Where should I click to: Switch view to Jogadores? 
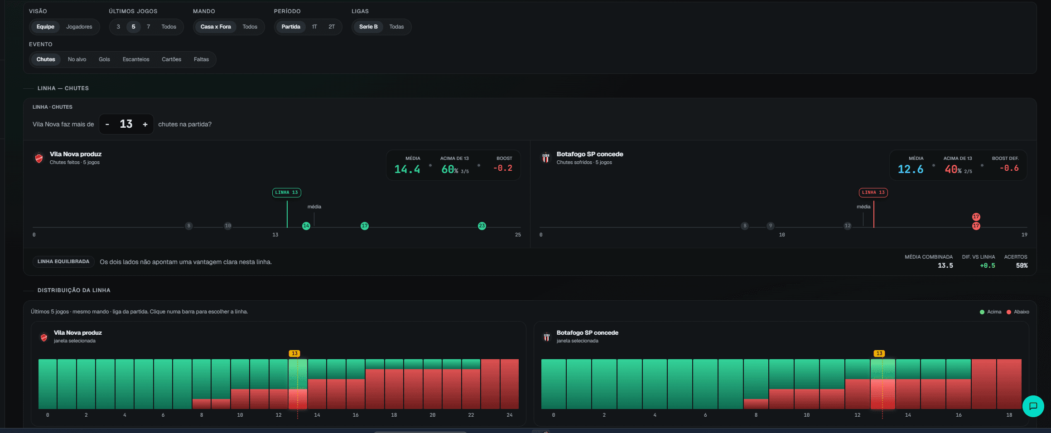[79, 27]
